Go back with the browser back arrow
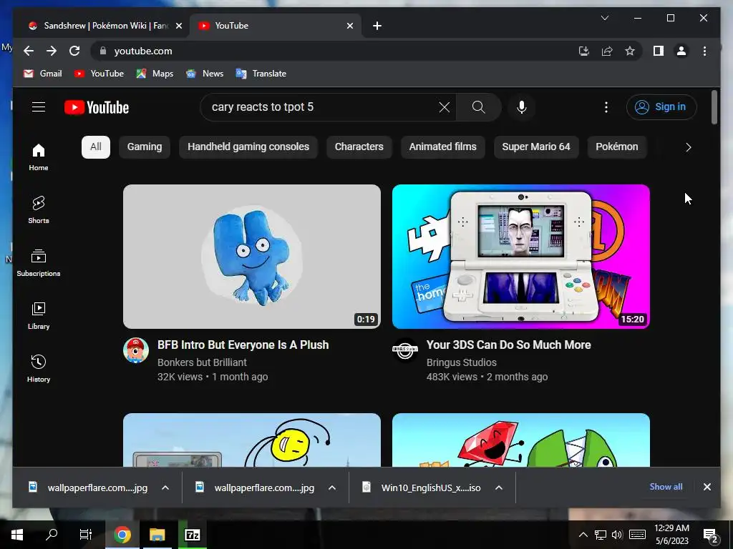Viewport: 733px width, 549px height. (29, 51)
